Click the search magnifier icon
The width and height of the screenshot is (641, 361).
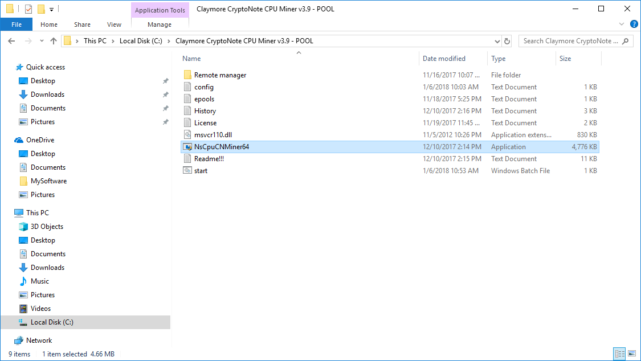pos(626,41)
